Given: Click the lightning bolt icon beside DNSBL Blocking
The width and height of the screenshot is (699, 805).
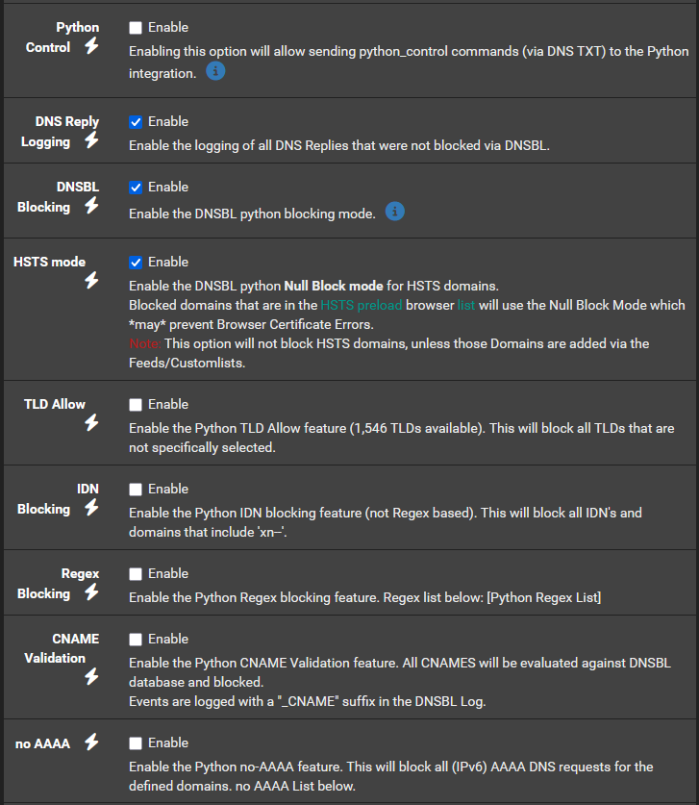Looking at the screenshot, I should coord(91,207).
